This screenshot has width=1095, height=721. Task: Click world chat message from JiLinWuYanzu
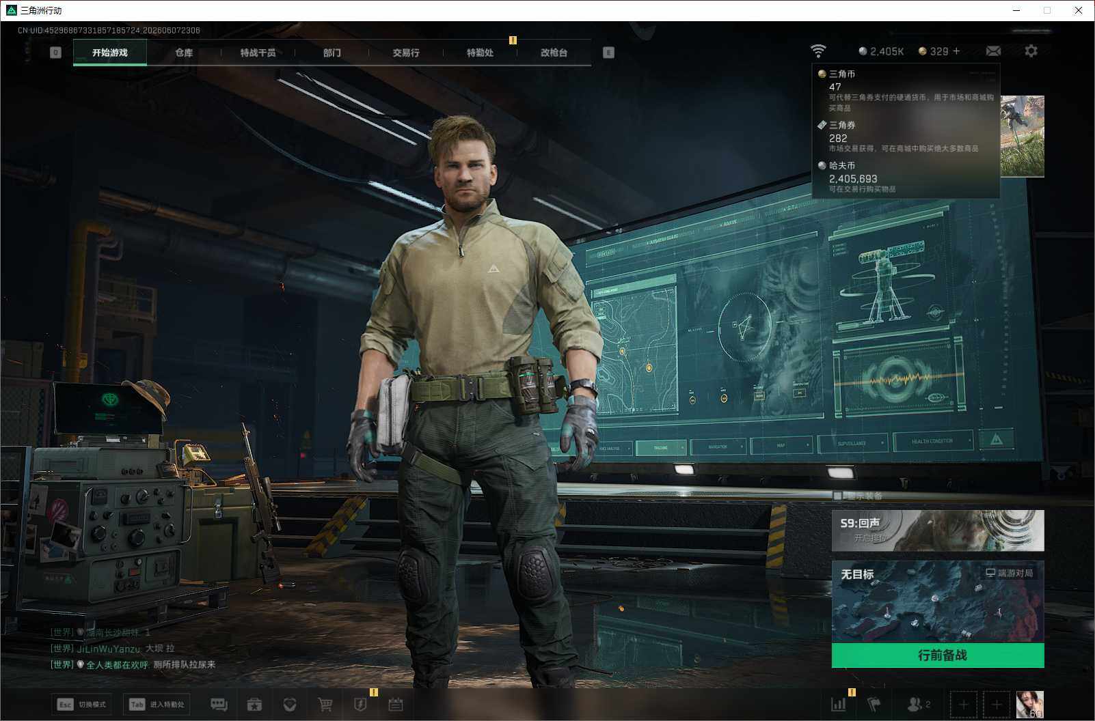pyautogui.click(x=113, y=649)
